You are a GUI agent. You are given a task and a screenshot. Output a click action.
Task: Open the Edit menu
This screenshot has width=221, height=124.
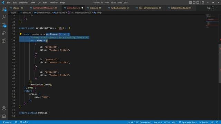[15, 2]
